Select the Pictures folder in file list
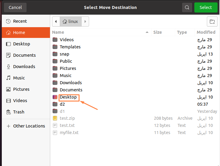The image size is (220, 166). point(135,68)
